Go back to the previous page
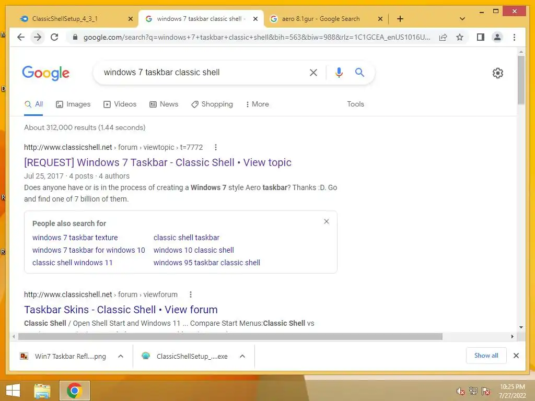Image resolution: width=535 pixels, height=401 pixels. 21,37
